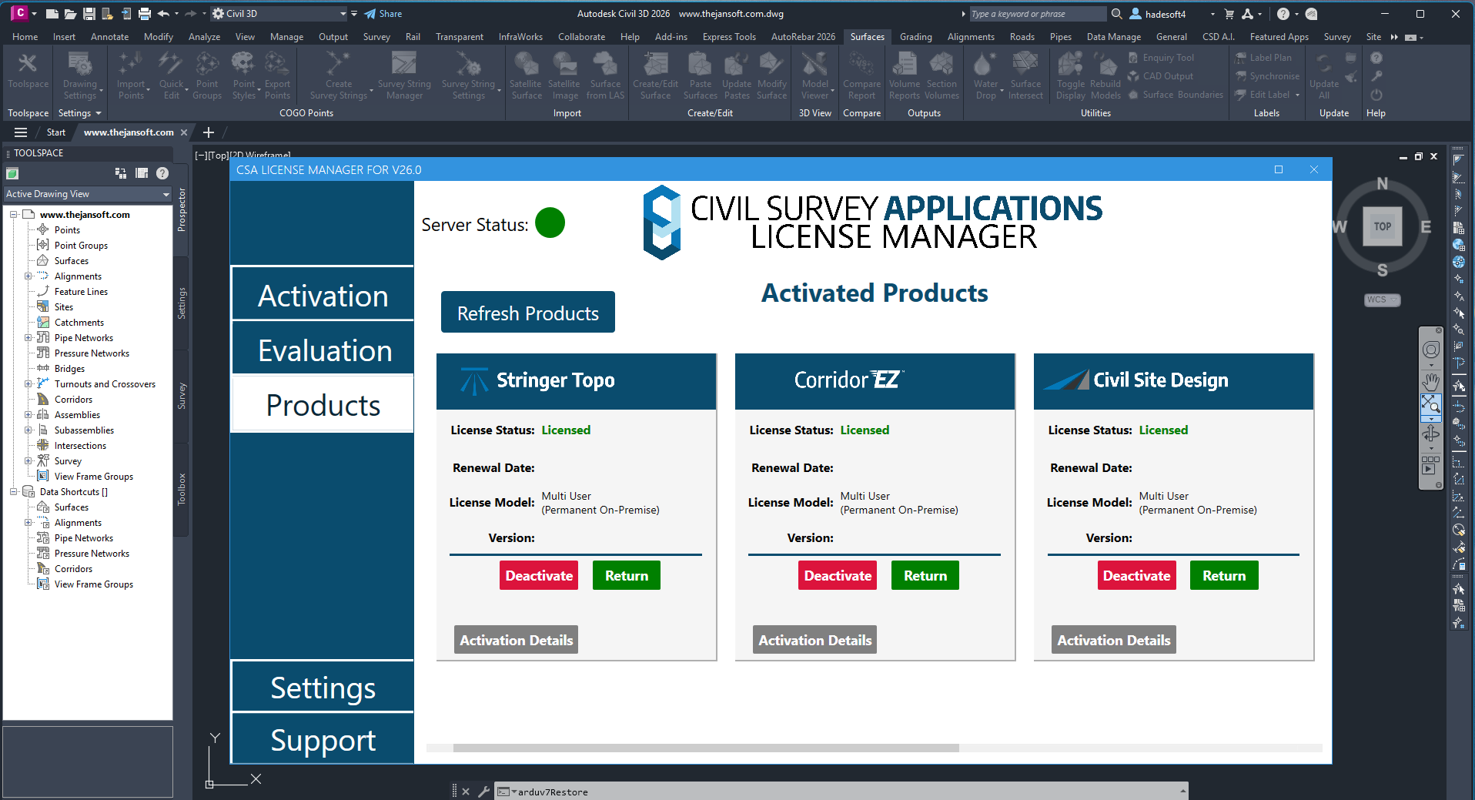The width and height of the screenshot is (1475, 800).
Task: Select the Water Drop utility
Action: click(985, 75)
